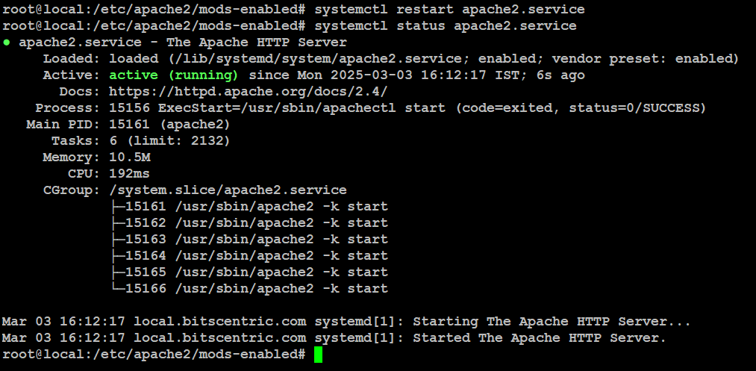Viewport: 756px width, 371px height.
Task: Open the https://httpd.apache.org/docs/2.4/ docs link
Action: (249, 92)
